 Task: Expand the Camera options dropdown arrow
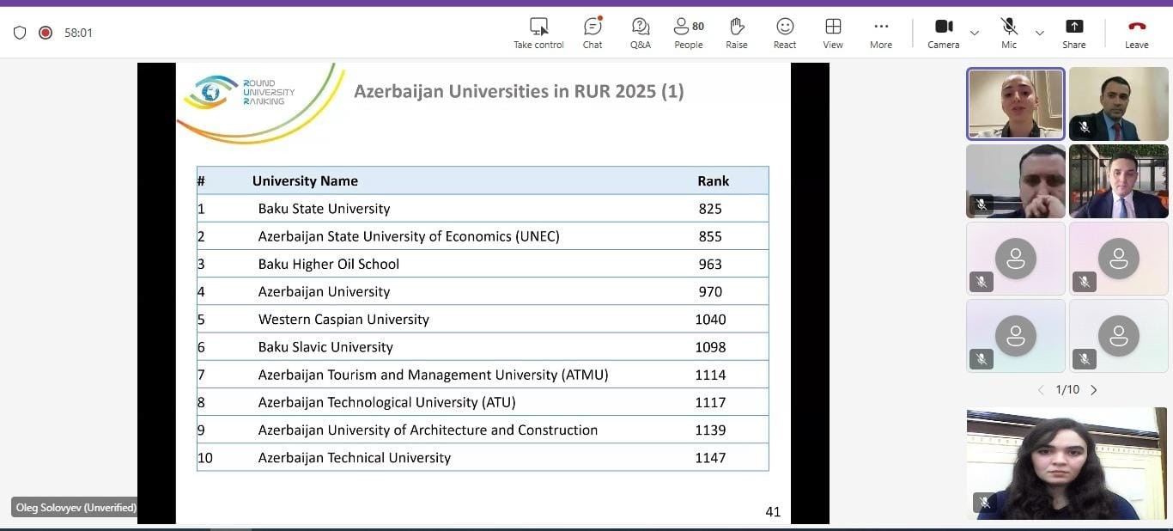point(975,33)
